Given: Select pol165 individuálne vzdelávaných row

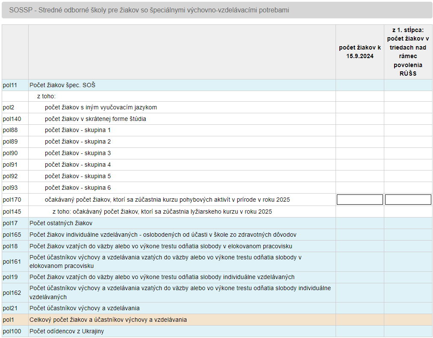Looking at the screenshot, I should (217, 235).
